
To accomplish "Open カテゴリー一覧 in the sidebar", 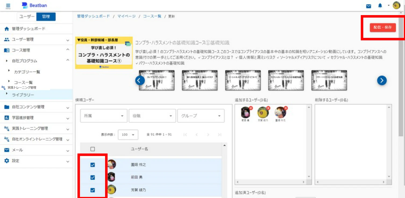I will coord(27,72).
